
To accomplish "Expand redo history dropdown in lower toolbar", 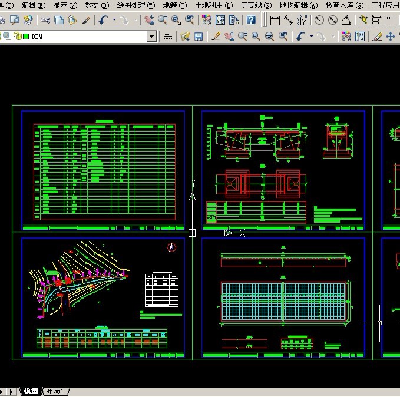I will (333, 37).
